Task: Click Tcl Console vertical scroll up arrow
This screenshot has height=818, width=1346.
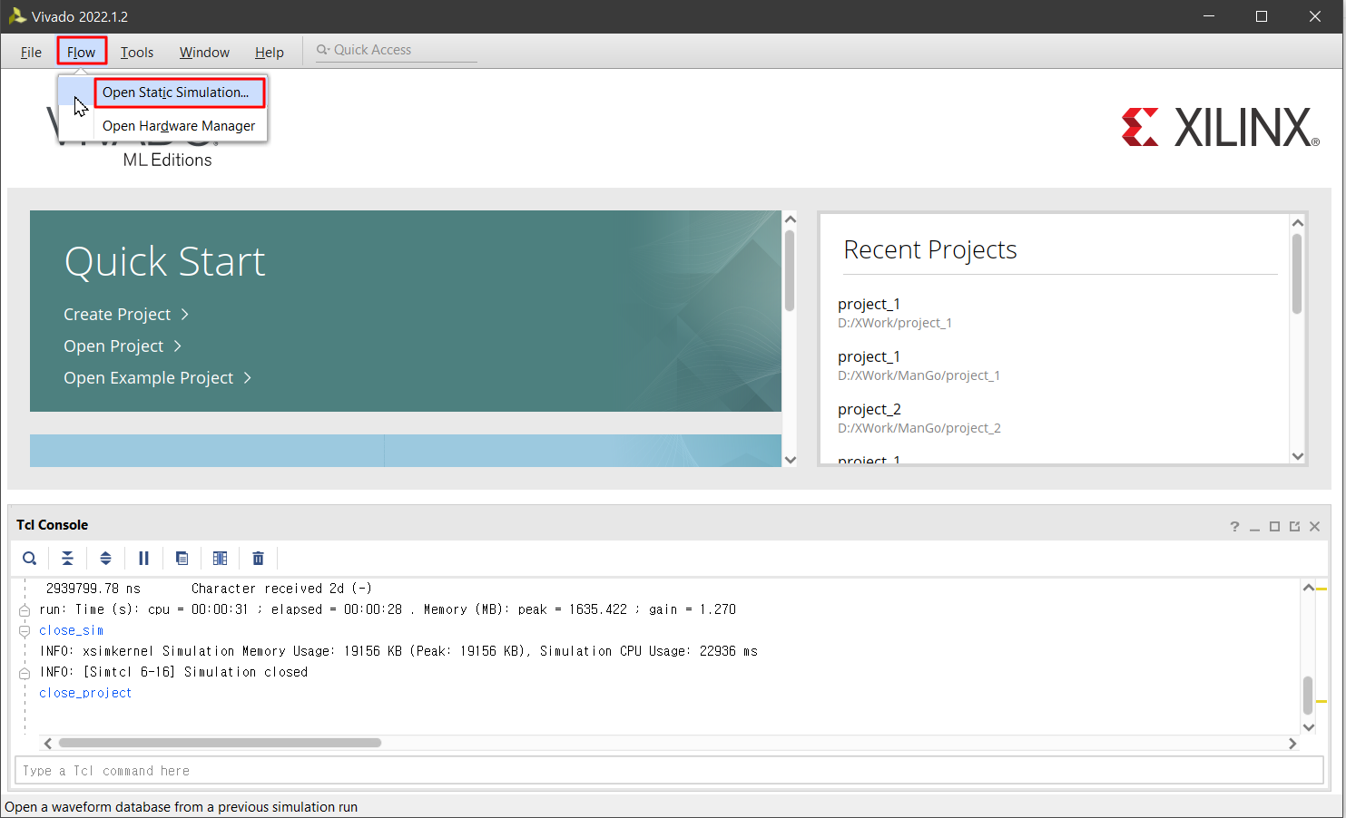Action: click(x=1308, y=588)
